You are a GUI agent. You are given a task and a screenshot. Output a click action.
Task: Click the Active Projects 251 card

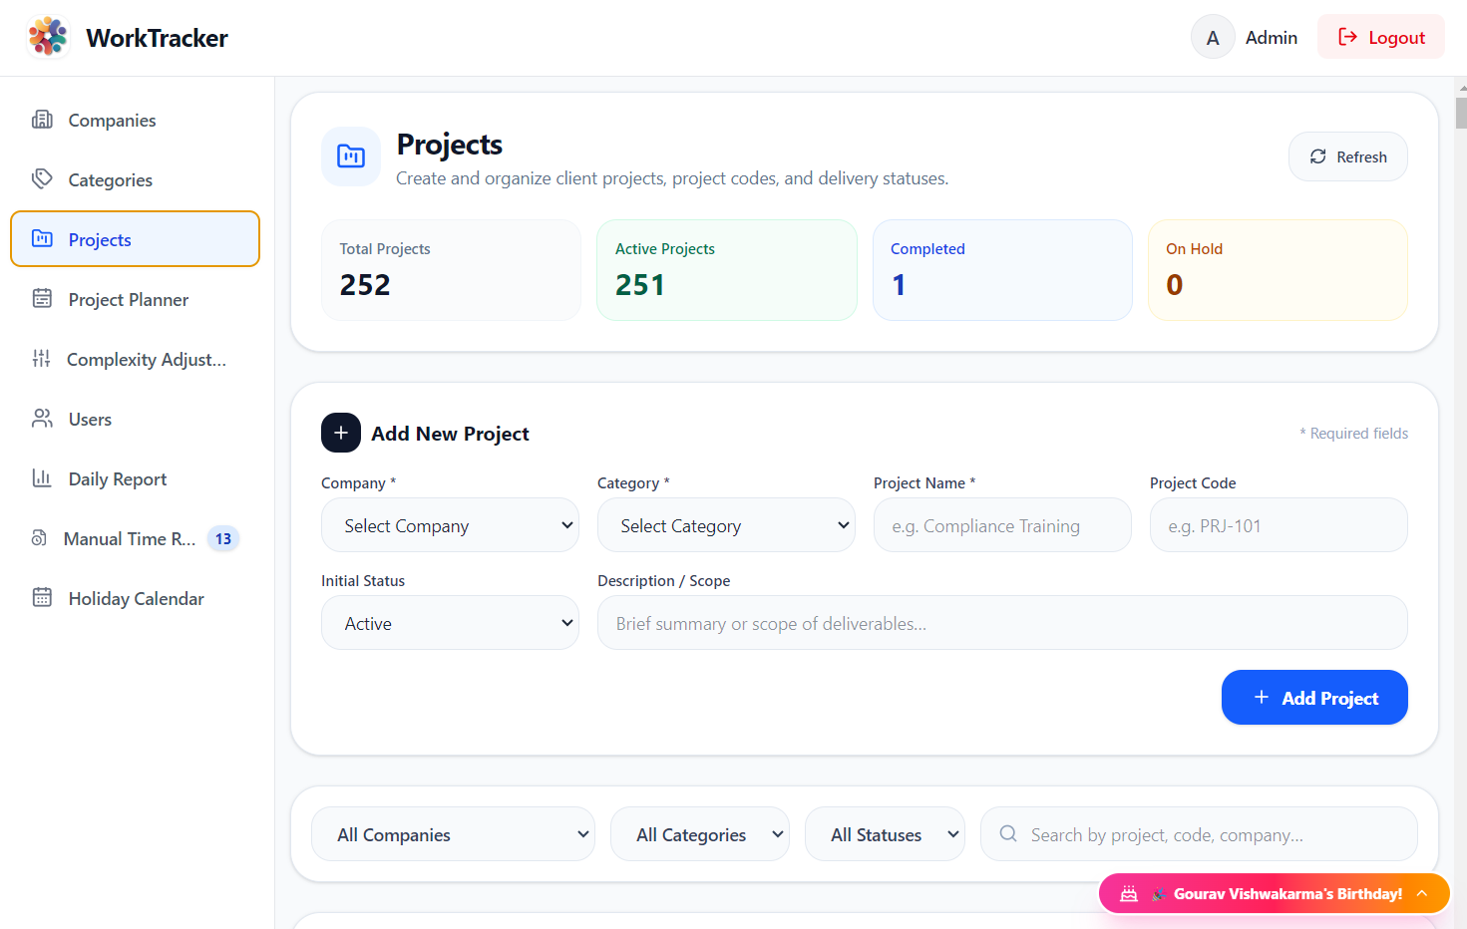727,270
